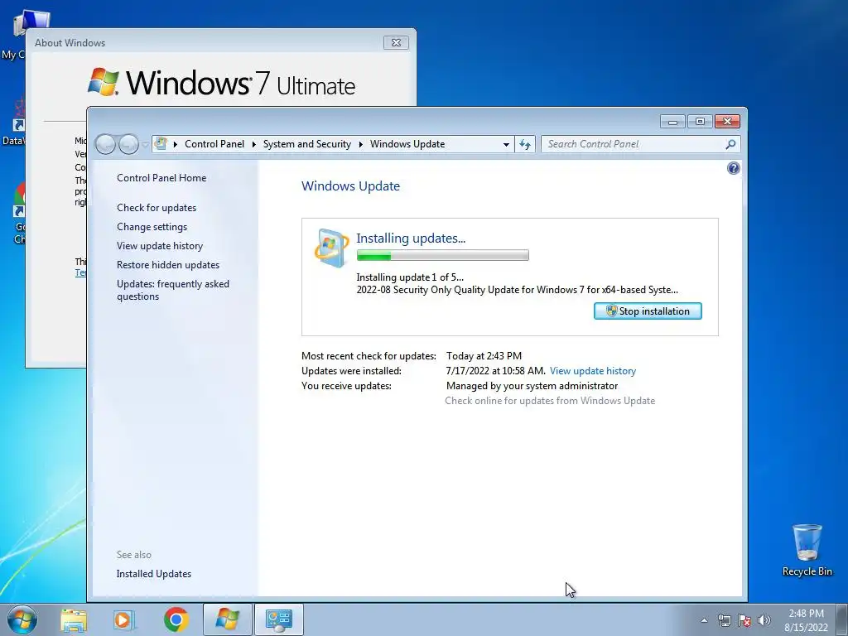Click the network icon in the system tray

[x=724, y=620]
